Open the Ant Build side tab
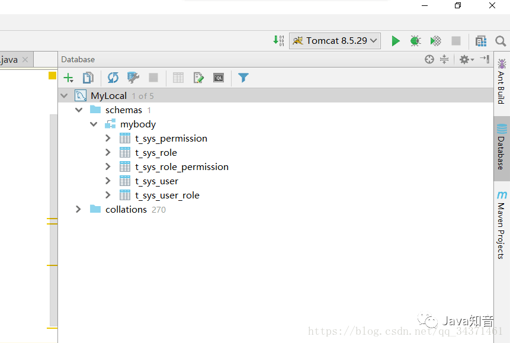510x343 pixels. point(502,81)
